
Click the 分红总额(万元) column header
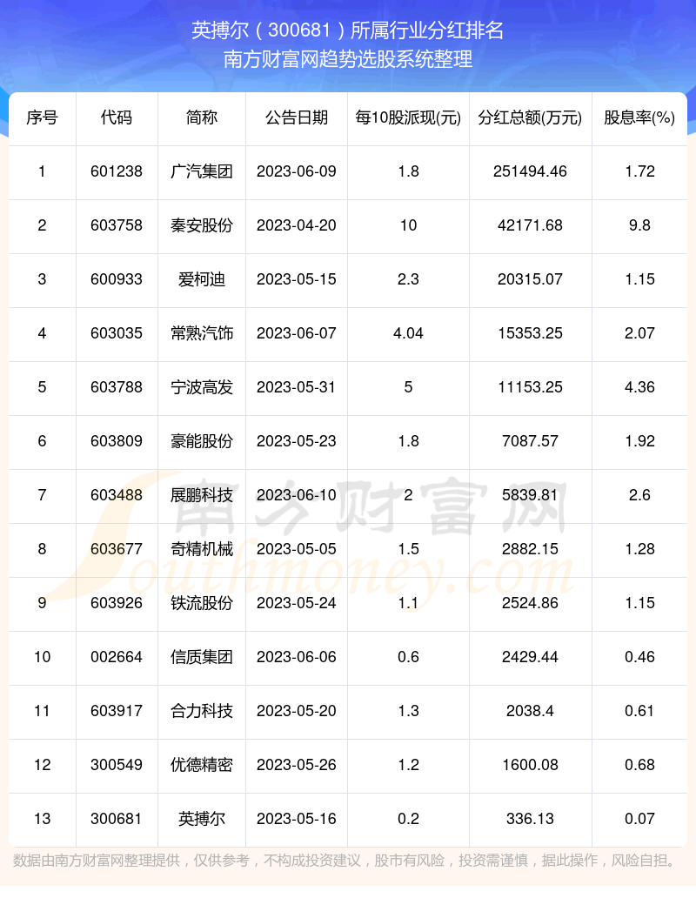pyautogui.click(x=530, y=117)
